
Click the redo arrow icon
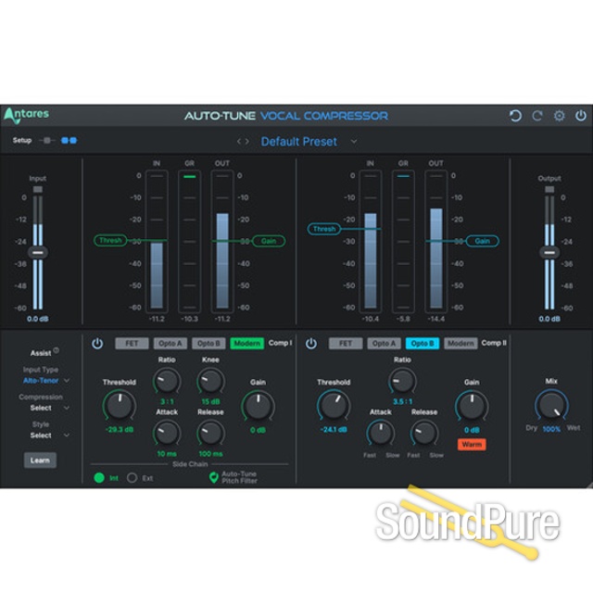click(x=537, y=115)
